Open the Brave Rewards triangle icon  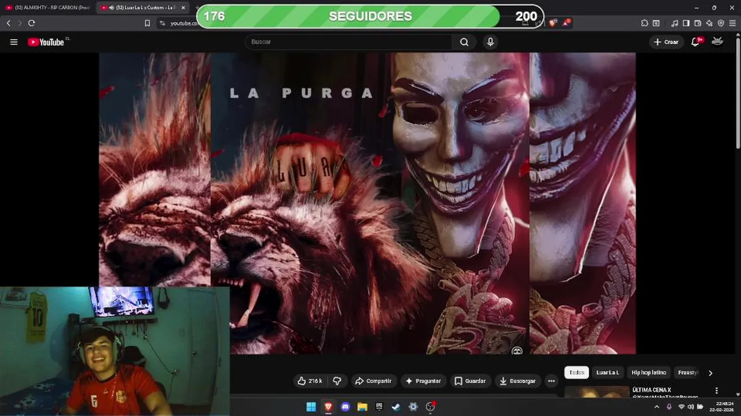coord(566,23)
